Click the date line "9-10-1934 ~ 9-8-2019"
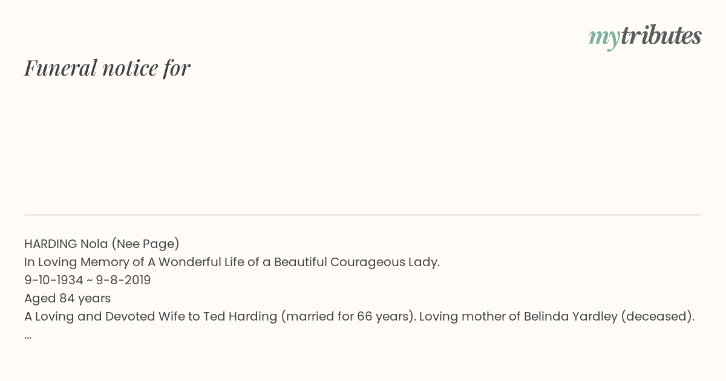Viewport: 726px width, 381px height. click(87, 281)
